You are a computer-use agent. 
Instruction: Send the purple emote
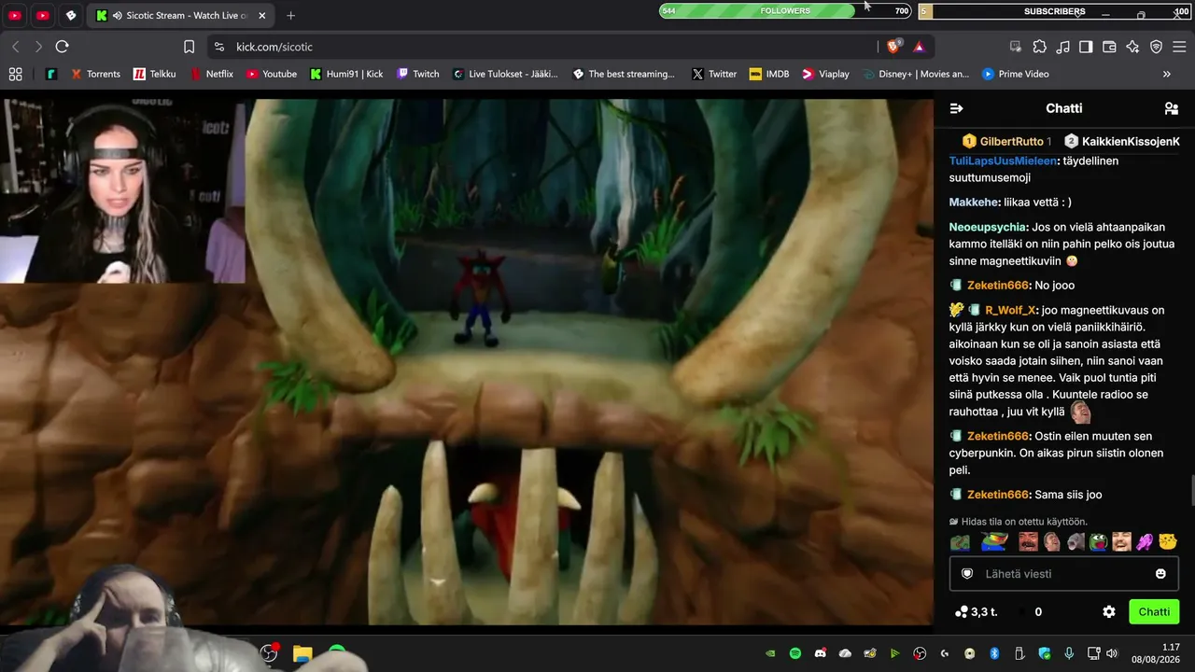pos(1145,542)
